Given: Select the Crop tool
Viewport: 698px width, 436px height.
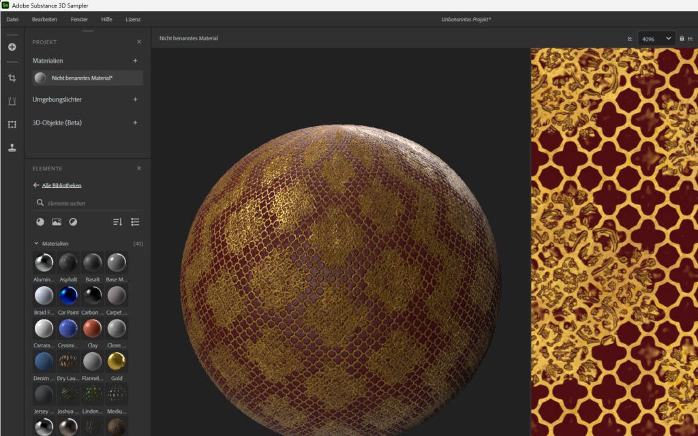Looking at the screenshot, I should (x=12, y=78).
